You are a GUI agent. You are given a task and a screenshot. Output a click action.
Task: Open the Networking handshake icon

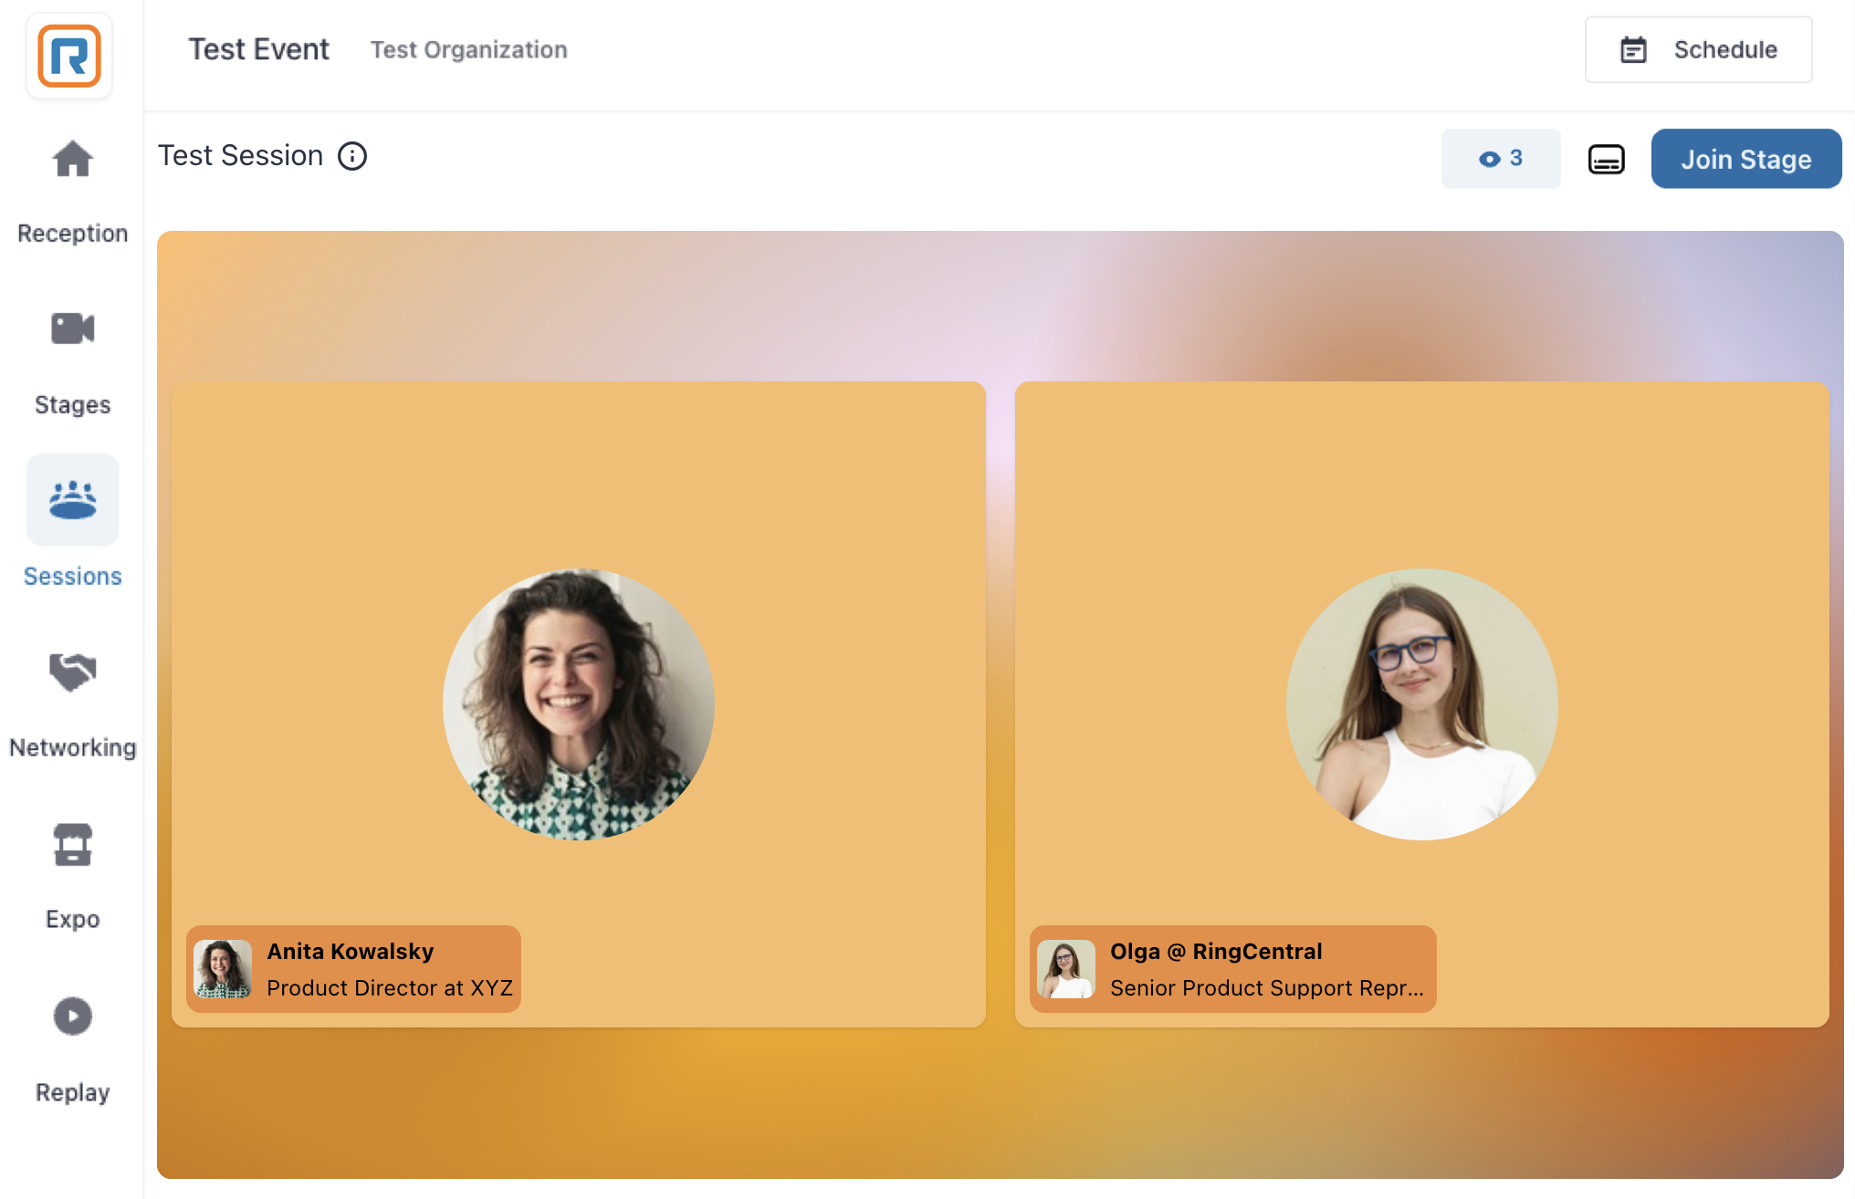click(x=72, y=672)
